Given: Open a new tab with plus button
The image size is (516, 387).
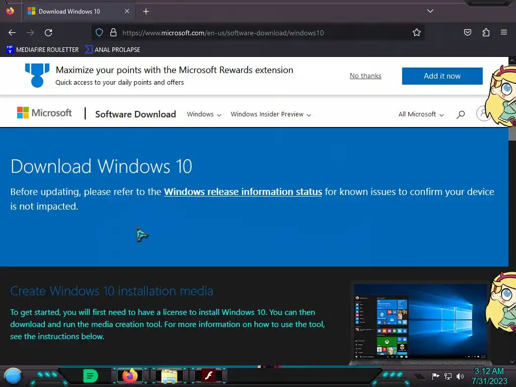Looking at the screenshot, I should pos(146,12).
